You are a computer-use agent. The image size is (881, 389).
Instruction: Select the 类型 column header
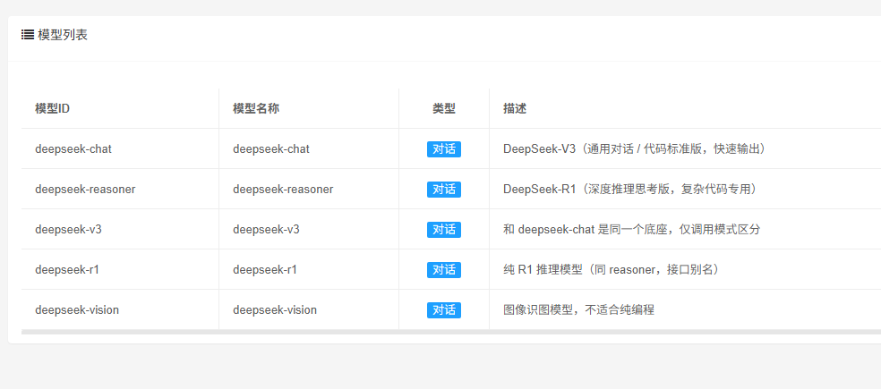pos(444,108)
